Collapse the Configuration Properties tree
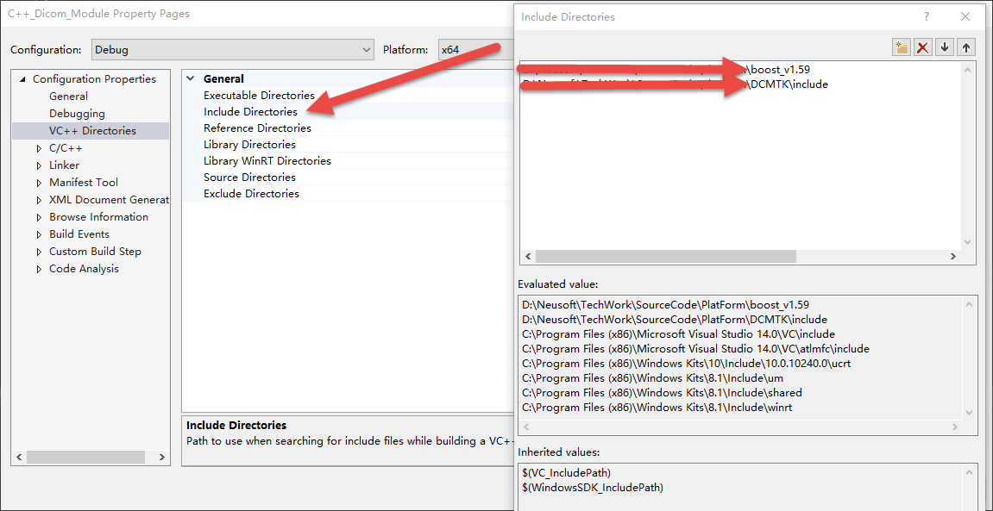 (x=22, y=78)
